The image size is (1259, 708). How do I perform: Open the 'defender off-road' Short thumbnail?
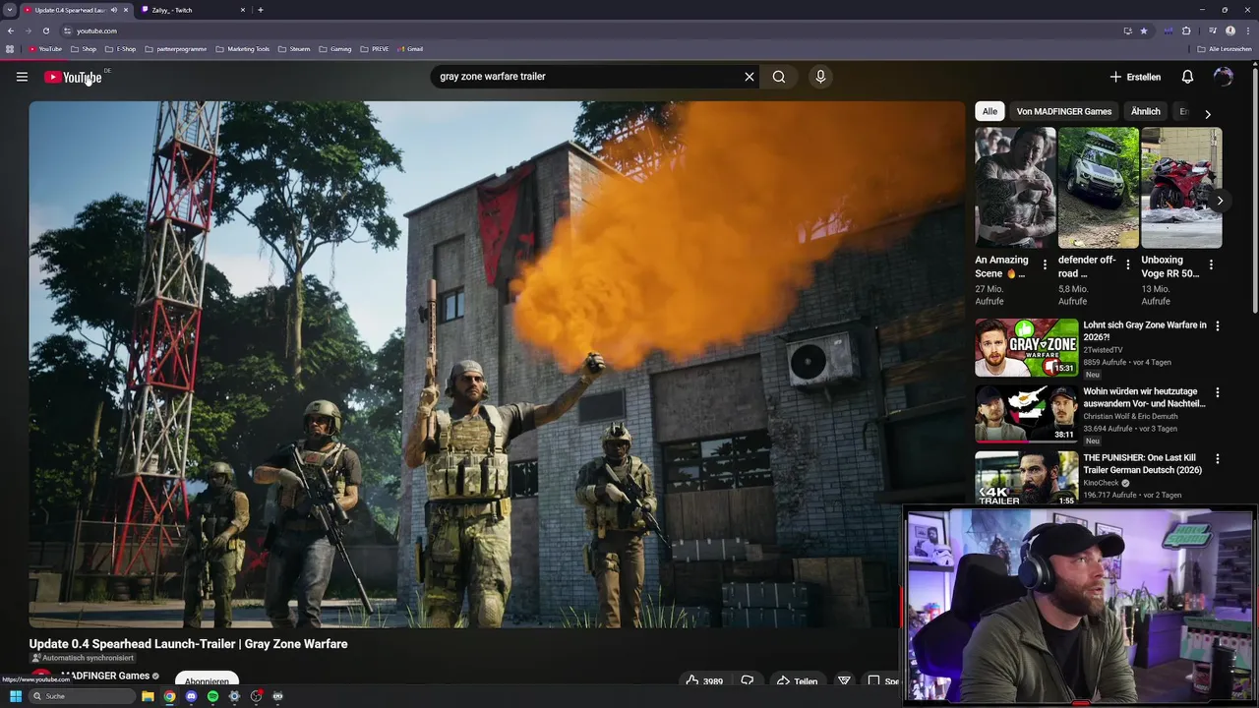1099,187
